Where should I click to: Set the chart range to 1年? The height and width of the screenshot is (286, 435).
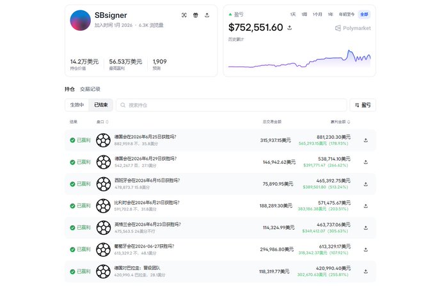click(x=331, y=14)
